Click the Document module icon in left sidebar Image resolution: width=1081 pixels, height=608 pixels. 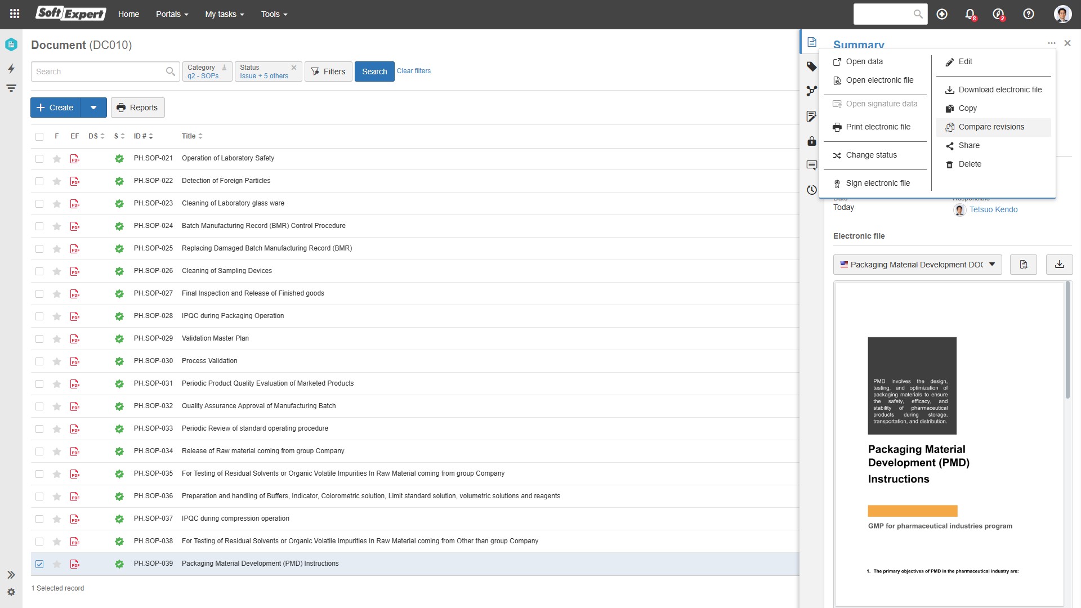(x=11, y=44)
